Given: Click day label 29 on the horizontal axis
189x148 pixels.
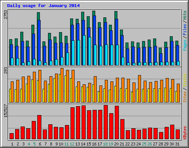Looking at the screenshot, I should click(x=166, y=144).
